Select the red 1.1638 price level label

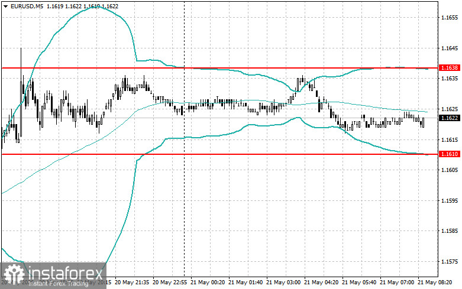point(450,68)
